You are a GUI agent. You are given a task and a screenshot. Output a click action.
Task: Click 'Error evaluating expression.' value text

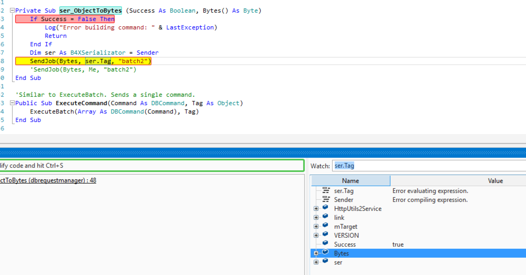(x=430, y=191)
